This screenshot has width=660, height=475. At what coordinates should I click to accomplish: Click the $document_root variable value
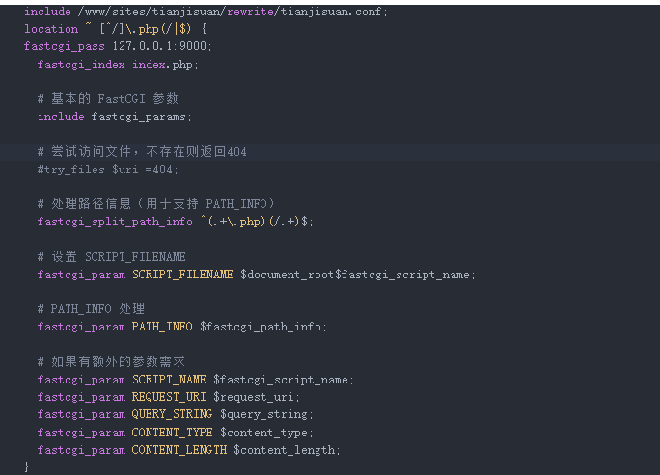click(288, 275)
